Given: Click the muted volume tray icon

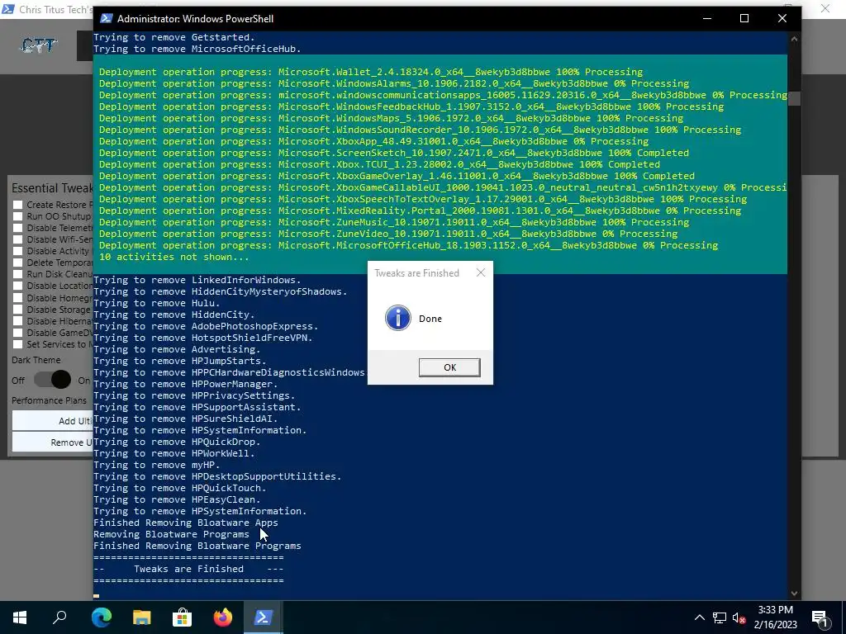Looking at the screenshot, I should pos(739,617).
